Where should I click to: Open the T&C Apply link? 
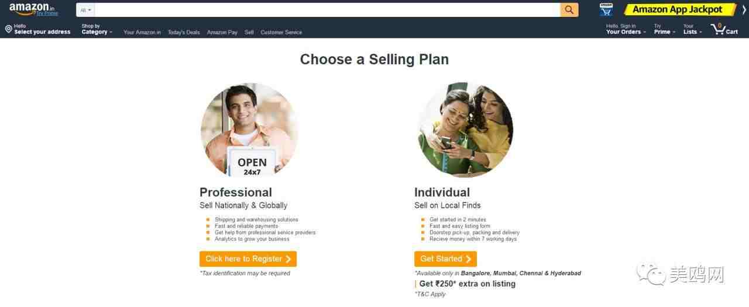430,294
